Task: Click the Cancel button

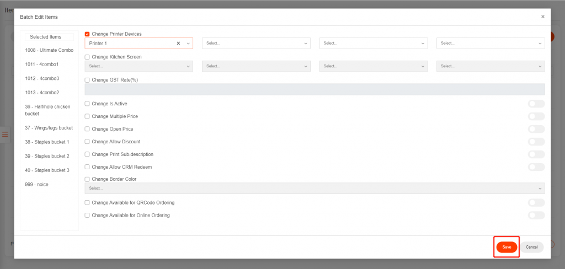Action: pos(531,247)
